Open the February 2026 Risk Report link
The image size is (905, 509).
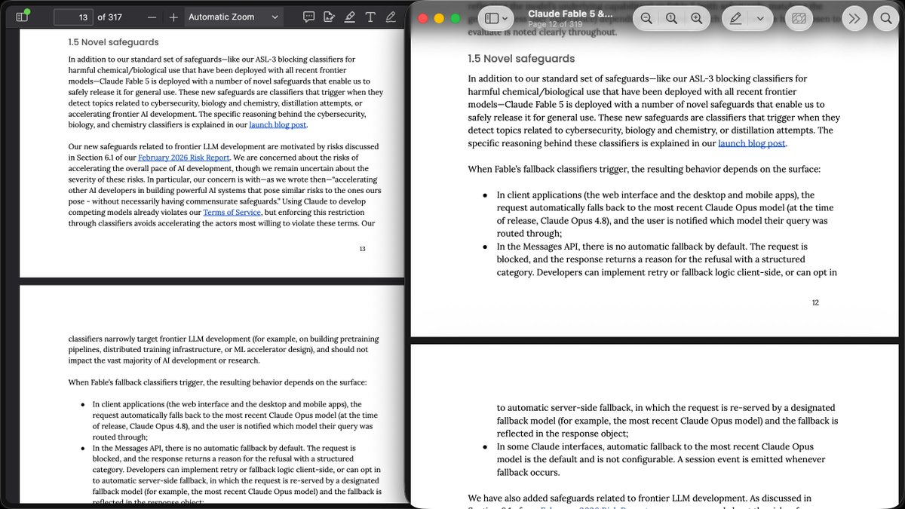tap(183, 158)
